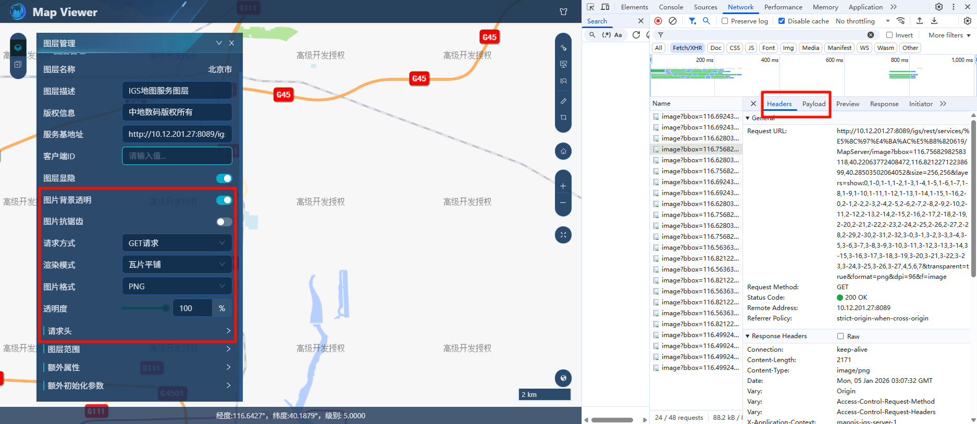Stop recording network log in DevTools
977x424 pixels.
(658, 21)
